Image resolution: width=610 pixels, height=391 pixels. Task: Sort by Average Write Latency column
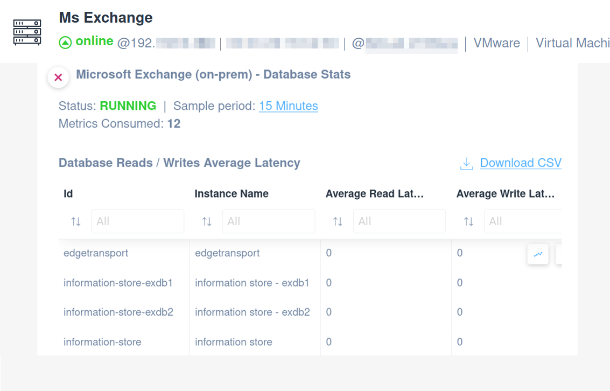tap(469, 221)
